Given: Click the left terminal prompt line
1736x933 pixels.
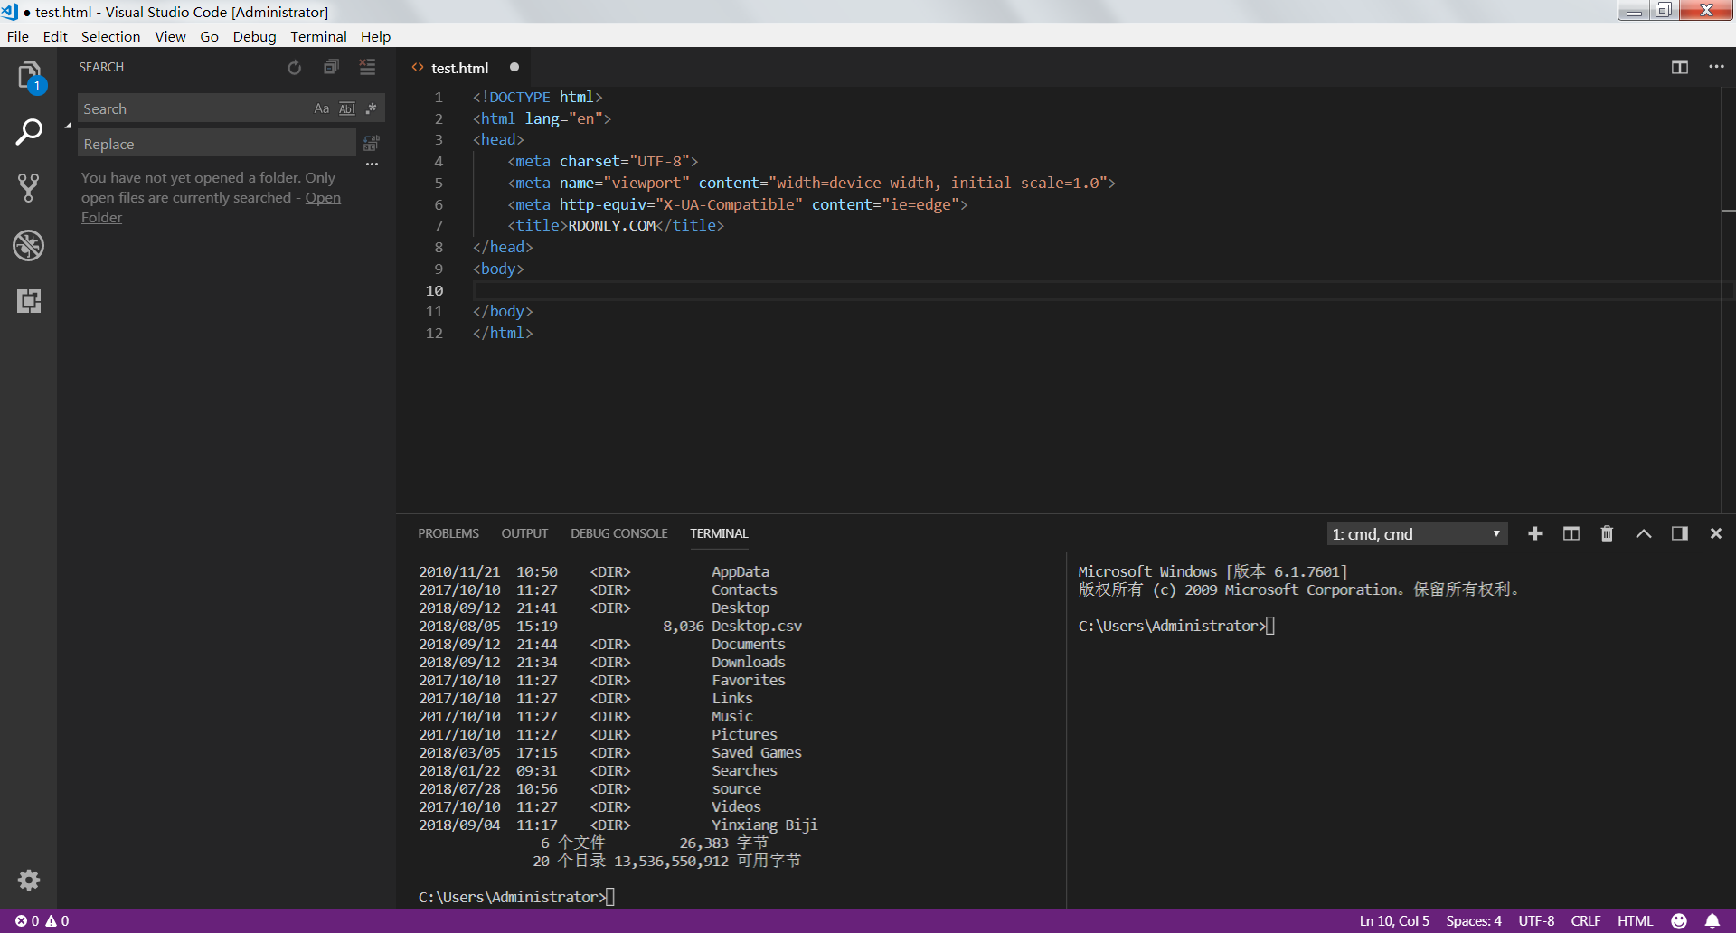Looking at the screenshot, I should click(x=516, y=897).
